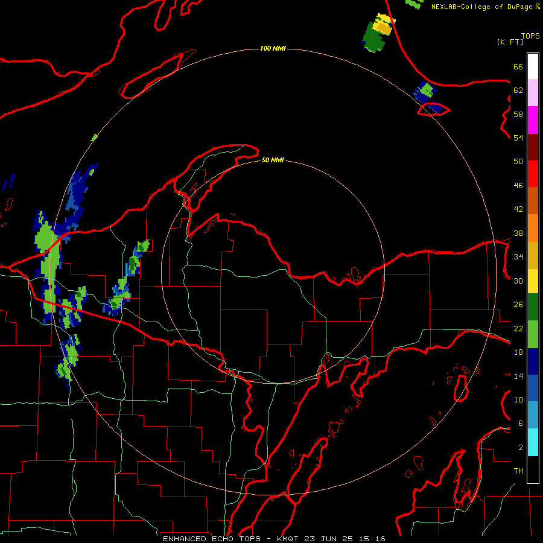Screen dimensions: 543x543
Task: Click the "38" legend value
Action: point(518,233)
